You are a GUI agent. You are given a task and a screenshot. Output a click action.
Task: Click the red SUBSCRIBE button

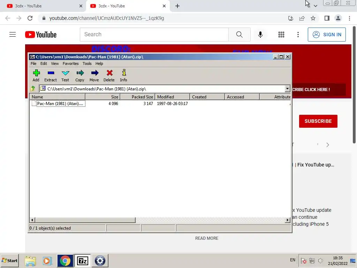(318, 121)
